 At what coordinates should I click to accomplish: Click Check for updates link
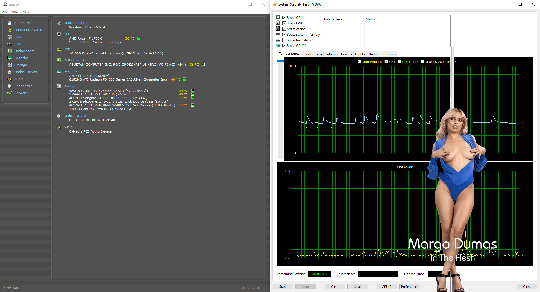click(250, 288)
